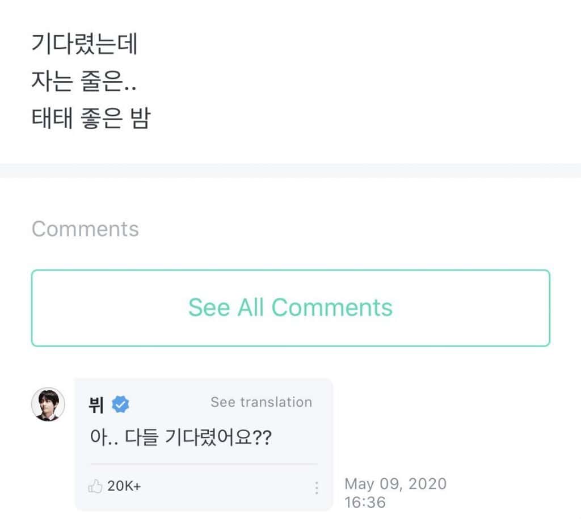This screenshot has width=581, height=519.
Task: Click the Comments section heading
Action: click(85, 229)
